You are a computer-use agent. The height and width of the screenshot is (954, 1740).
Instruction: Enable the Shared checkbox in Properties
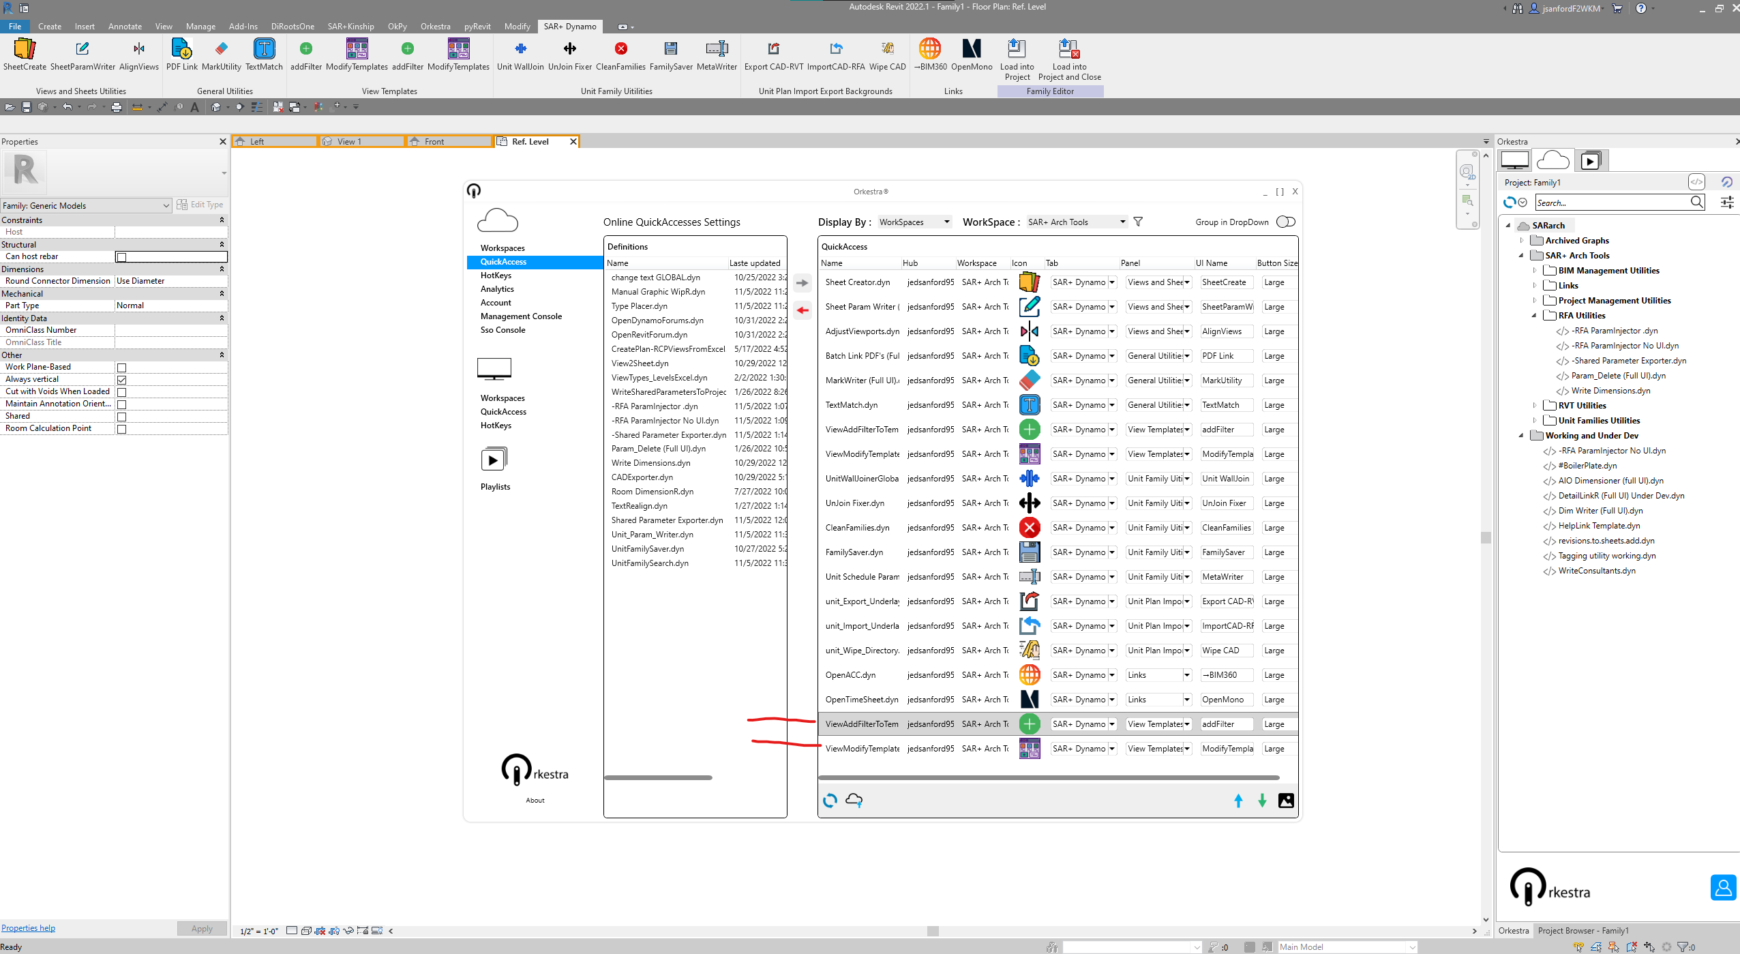(121, 416)
